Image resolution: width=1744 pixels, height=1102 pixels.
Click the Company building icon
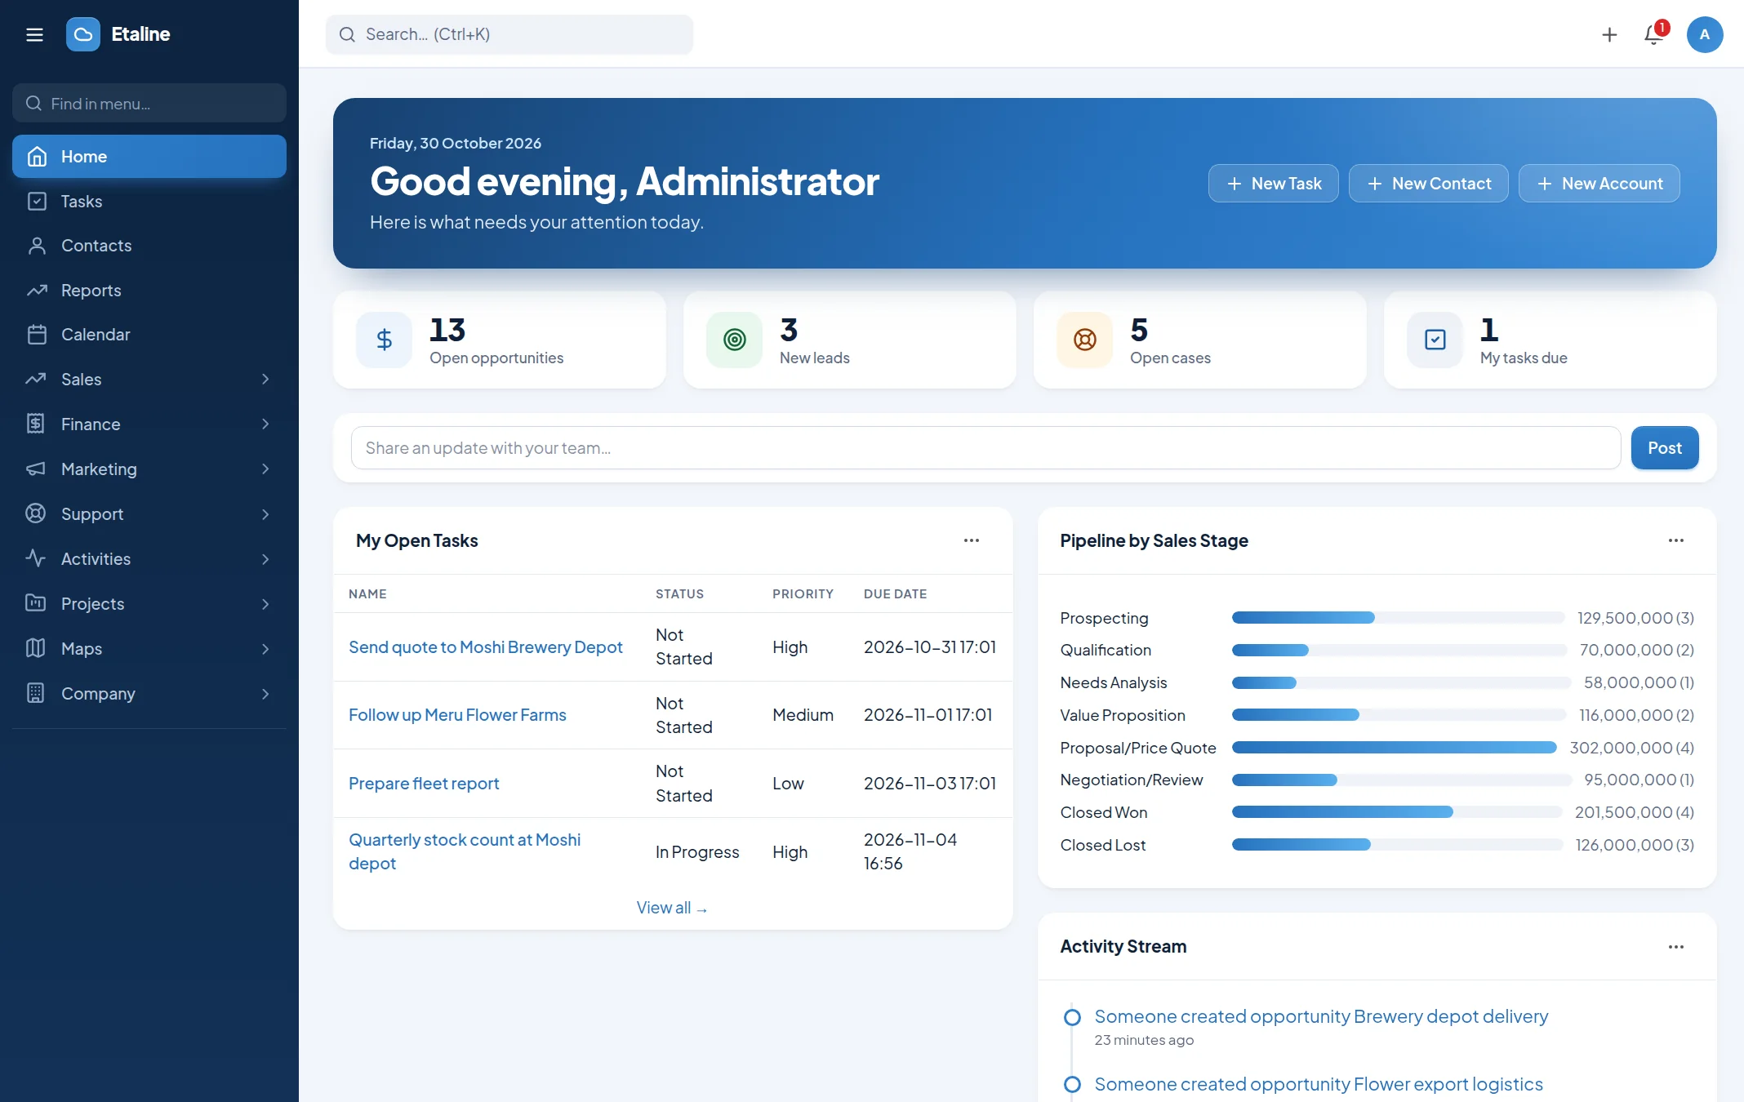coord(35,693)
